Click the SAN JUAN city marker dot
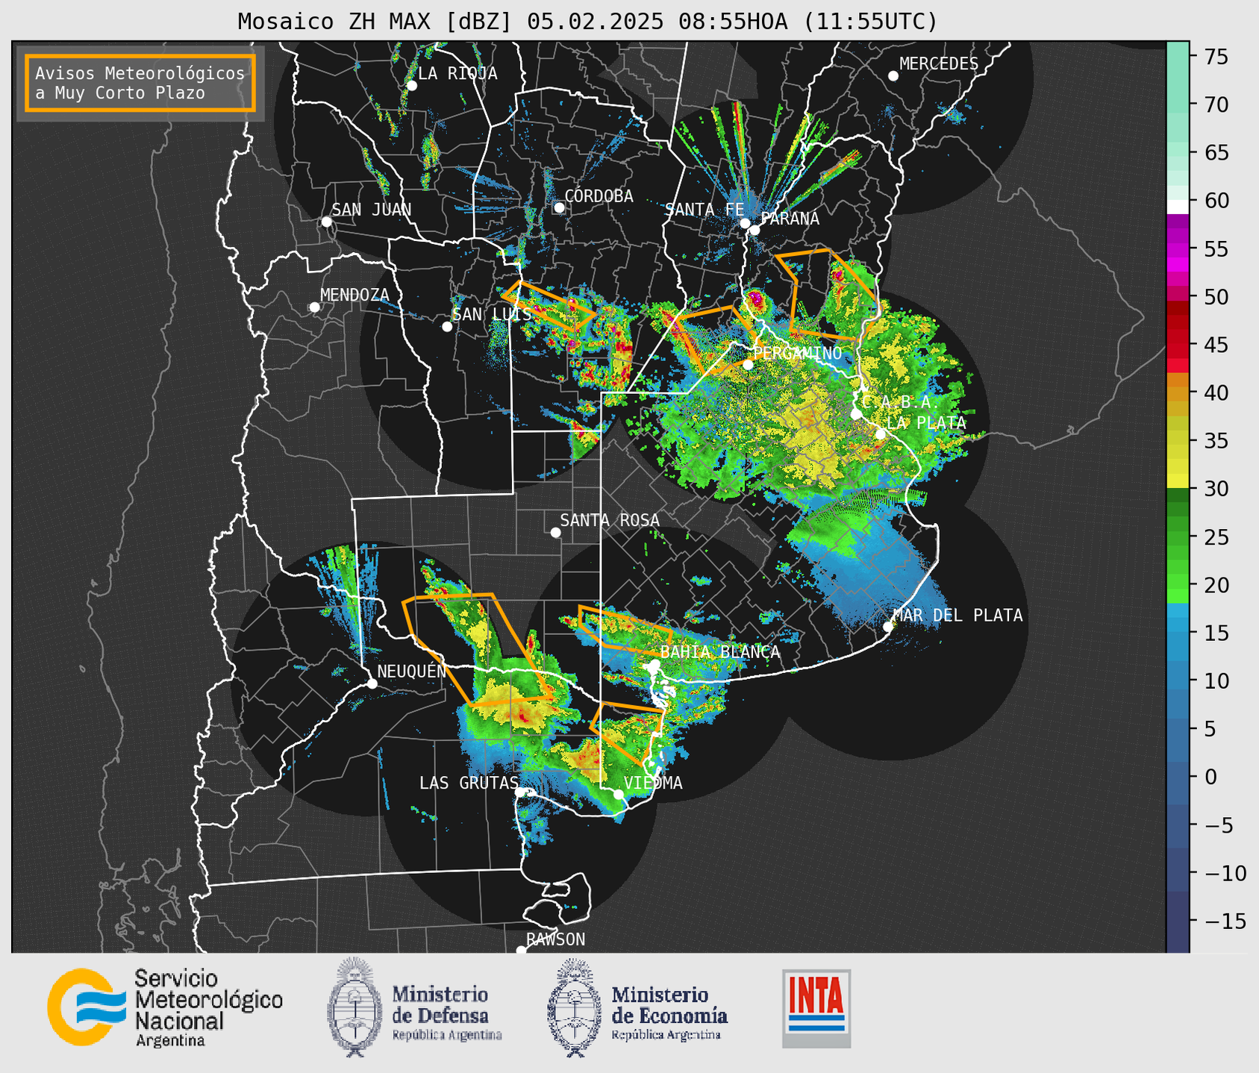This screenshot has height=1073, width=1259. tap(326, 222)
